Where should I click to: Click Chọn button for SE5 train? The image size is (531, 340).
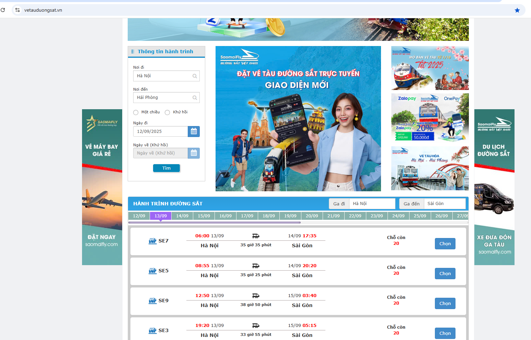pyautogui.click(x=445, y=274)
